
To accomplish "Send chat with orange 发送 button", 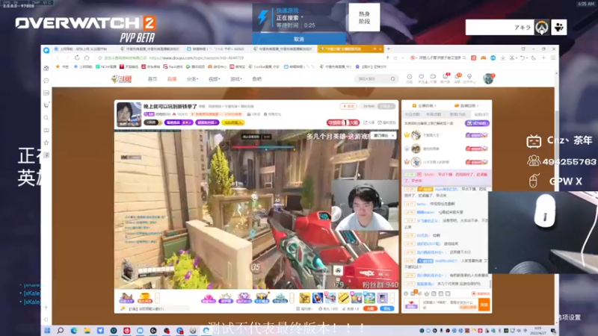I will [484, 305].
